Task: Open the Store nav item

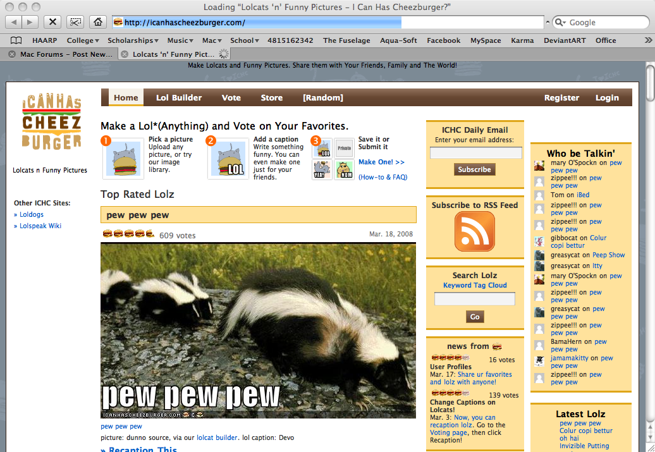Action: 271,97
